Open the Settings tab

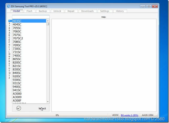(x=105, y=11)
